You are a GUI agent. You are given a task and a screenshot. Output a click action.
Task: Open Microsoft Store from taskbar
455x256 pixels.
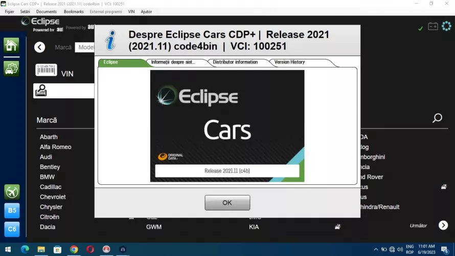(57, 249)
